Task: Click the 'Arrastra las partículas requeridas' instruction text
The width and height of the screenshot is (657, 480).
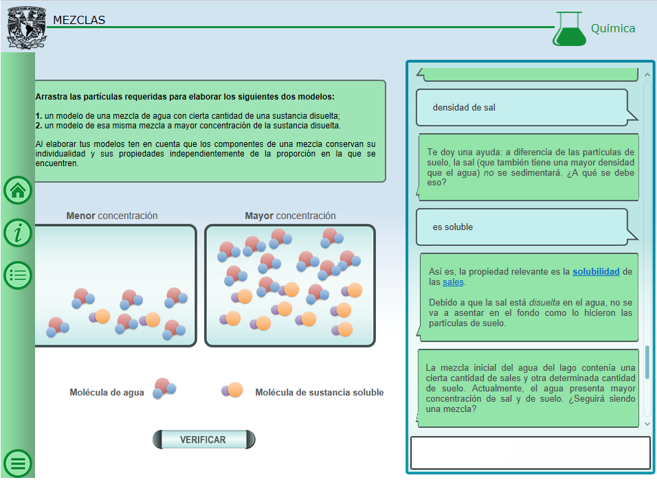Action: click(x=185, y=97)
